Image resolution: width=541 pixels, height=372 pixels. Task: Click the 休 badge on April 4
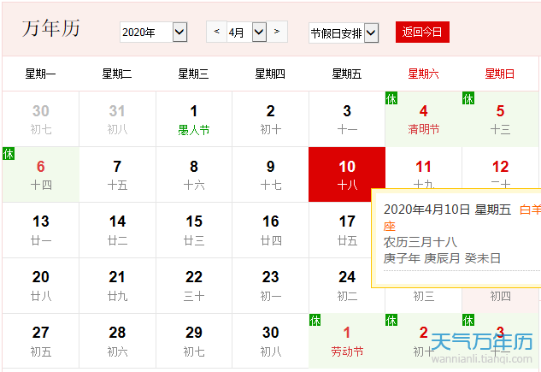click(391, 98)
